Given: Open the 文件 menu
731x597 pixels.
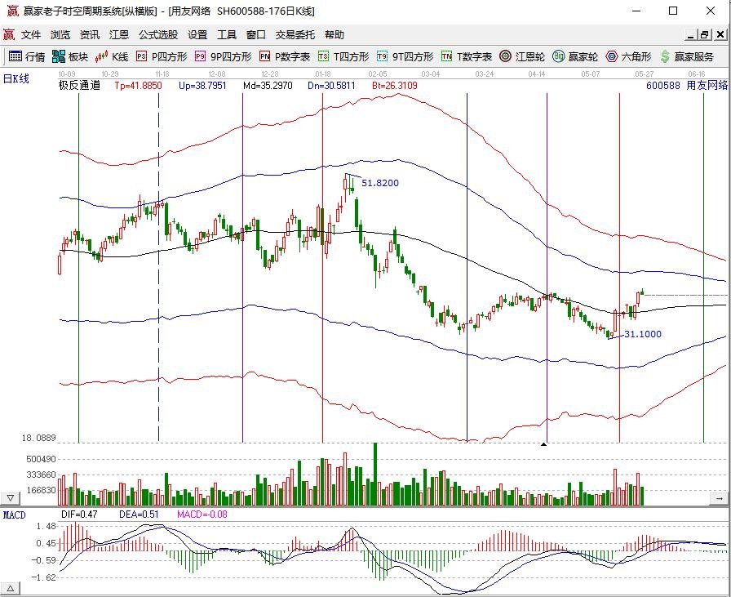Looking at the screenshot, I should pos(31,34).
